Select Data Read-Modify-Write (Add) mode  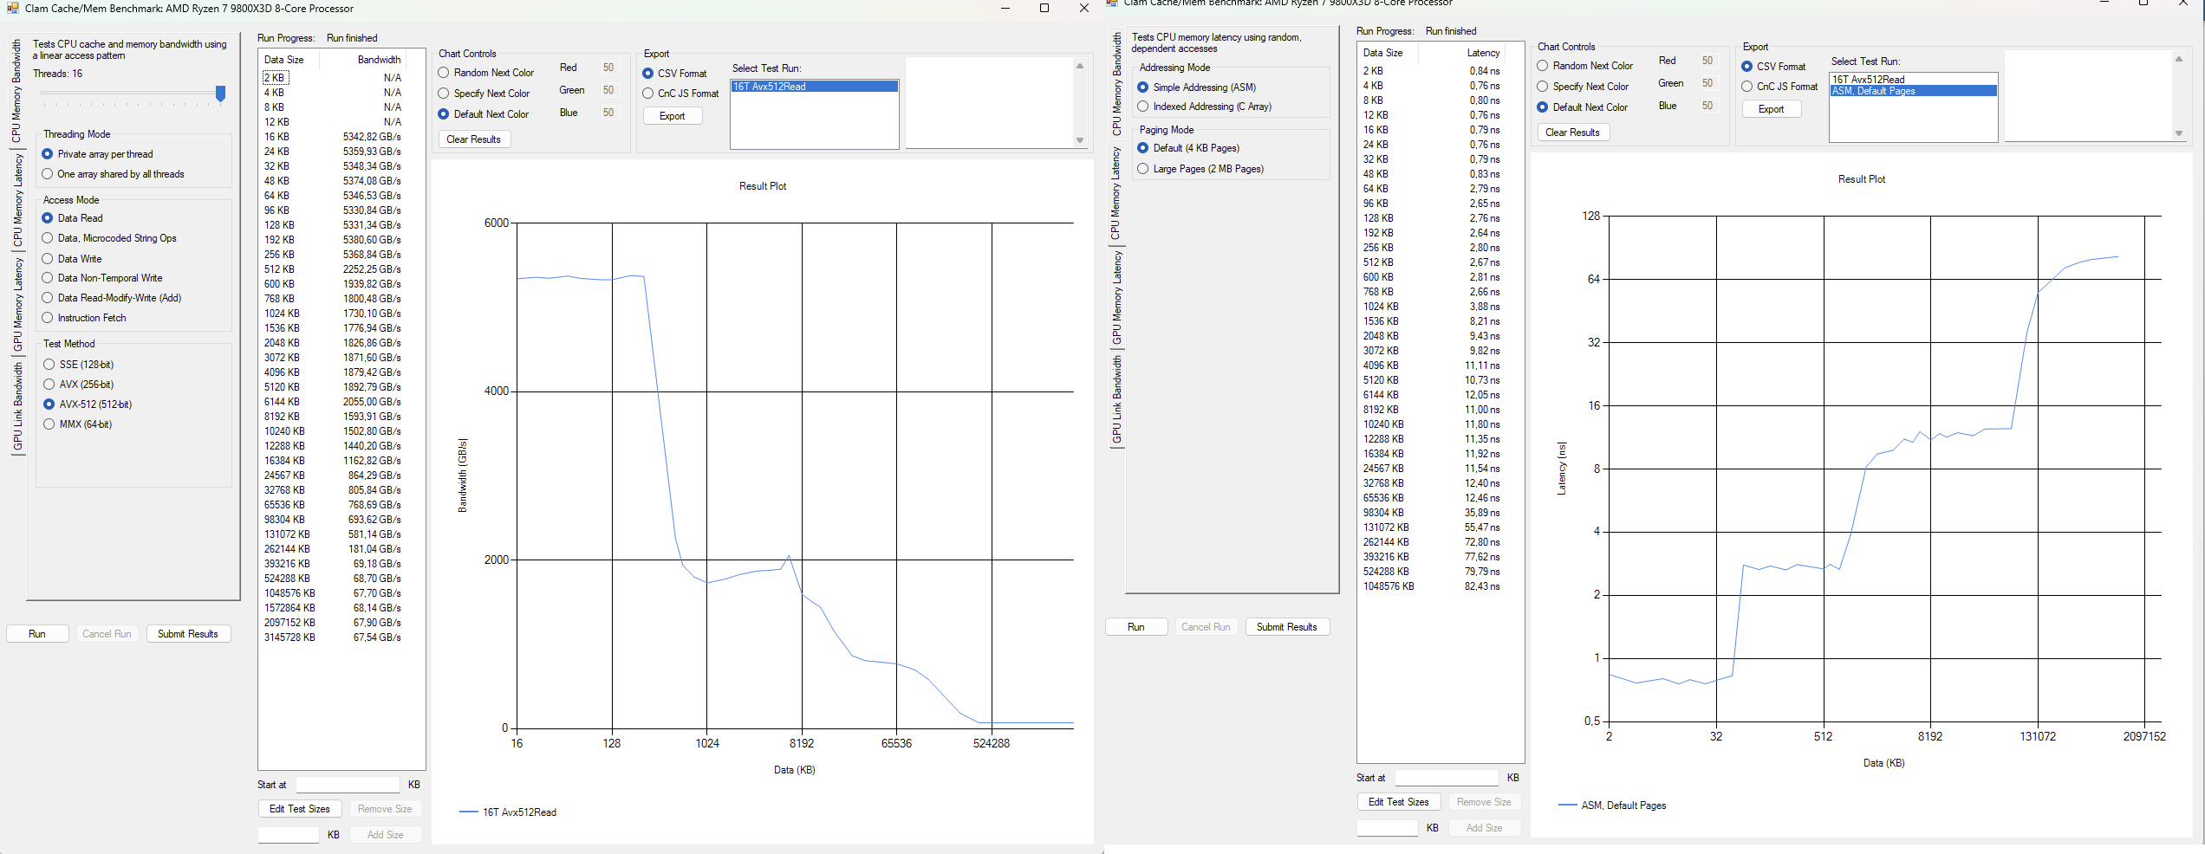112,298
